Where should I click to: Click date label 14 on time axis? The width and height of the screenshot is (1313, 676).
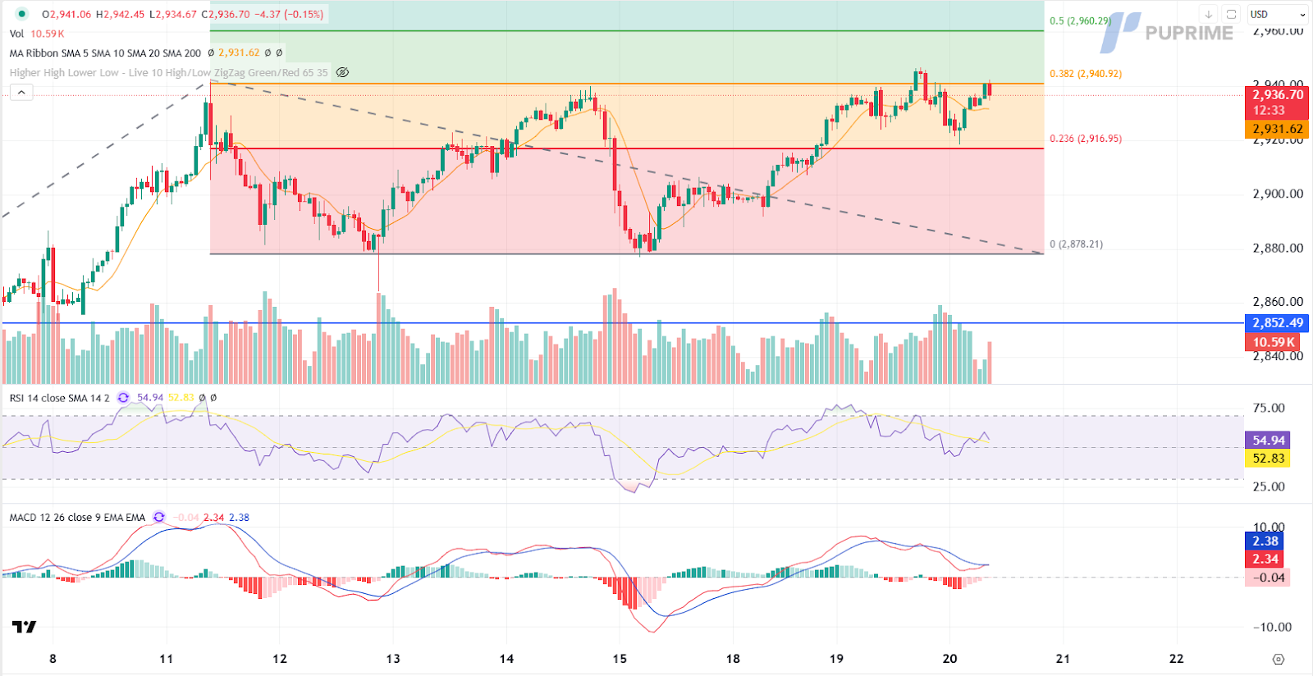pos(506,659)
